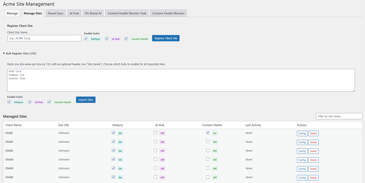365x183 pixels.
Task: Enable Content Health for Child4
Action: click(x=208, y=159)
